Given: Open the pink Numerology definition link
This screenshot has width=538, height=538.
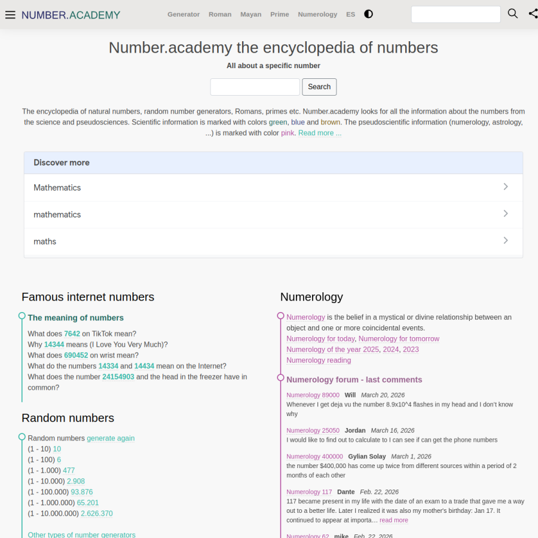Looking at the screenshot, I should pos(305,317).
